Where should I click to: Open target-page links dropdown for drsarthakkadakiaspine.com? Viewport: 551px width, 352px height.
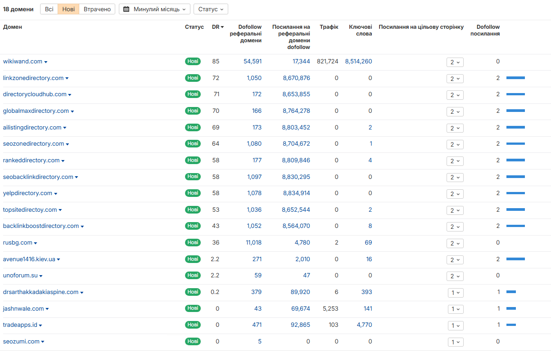pyautogui.click(x=456, y=293)
